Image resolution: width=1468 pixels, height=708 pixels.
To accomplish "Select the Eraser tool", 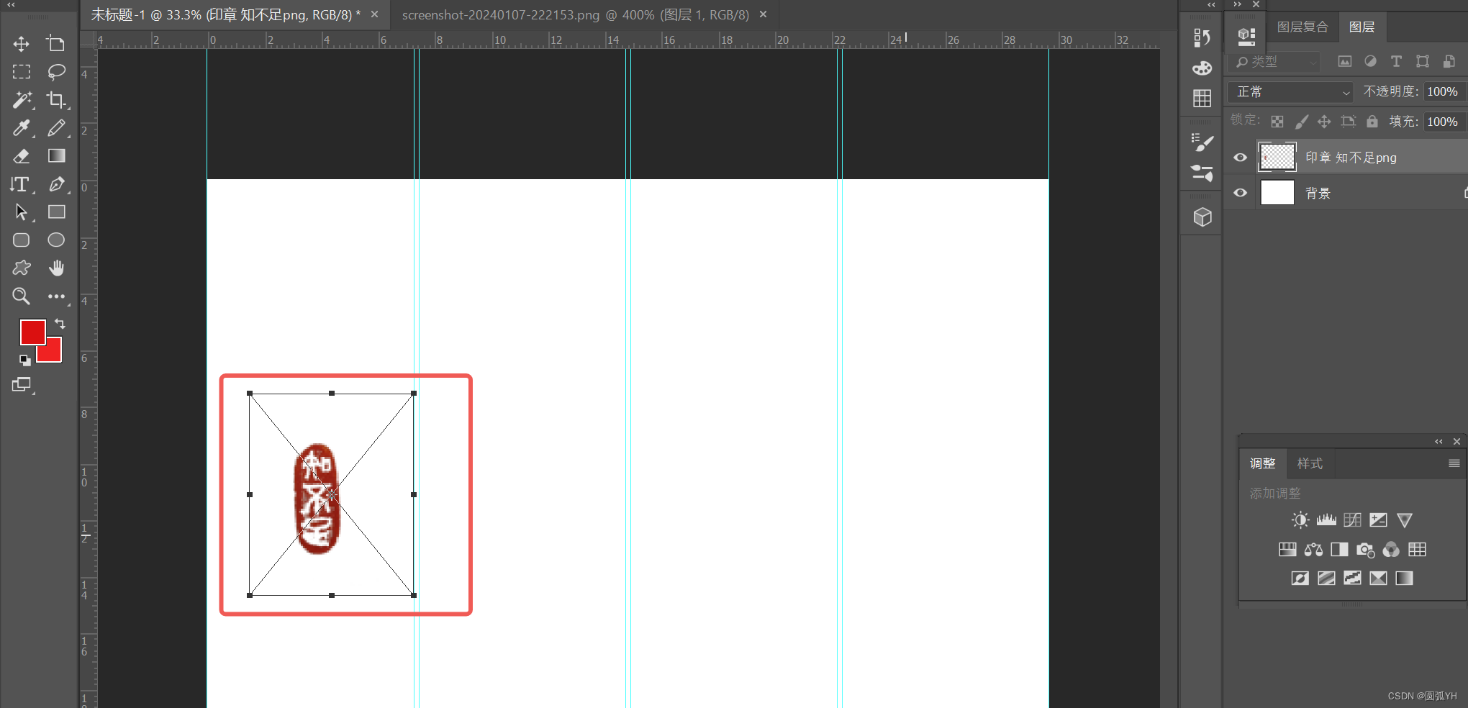I will click(x=22, y=156).
